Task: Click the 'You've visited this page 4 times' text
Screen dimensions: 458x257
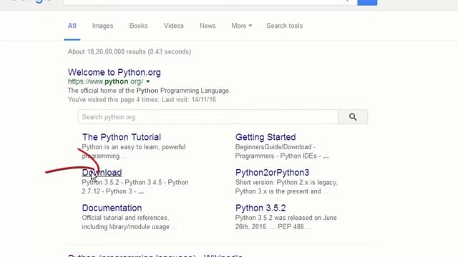Action: (x=142, y=100)
